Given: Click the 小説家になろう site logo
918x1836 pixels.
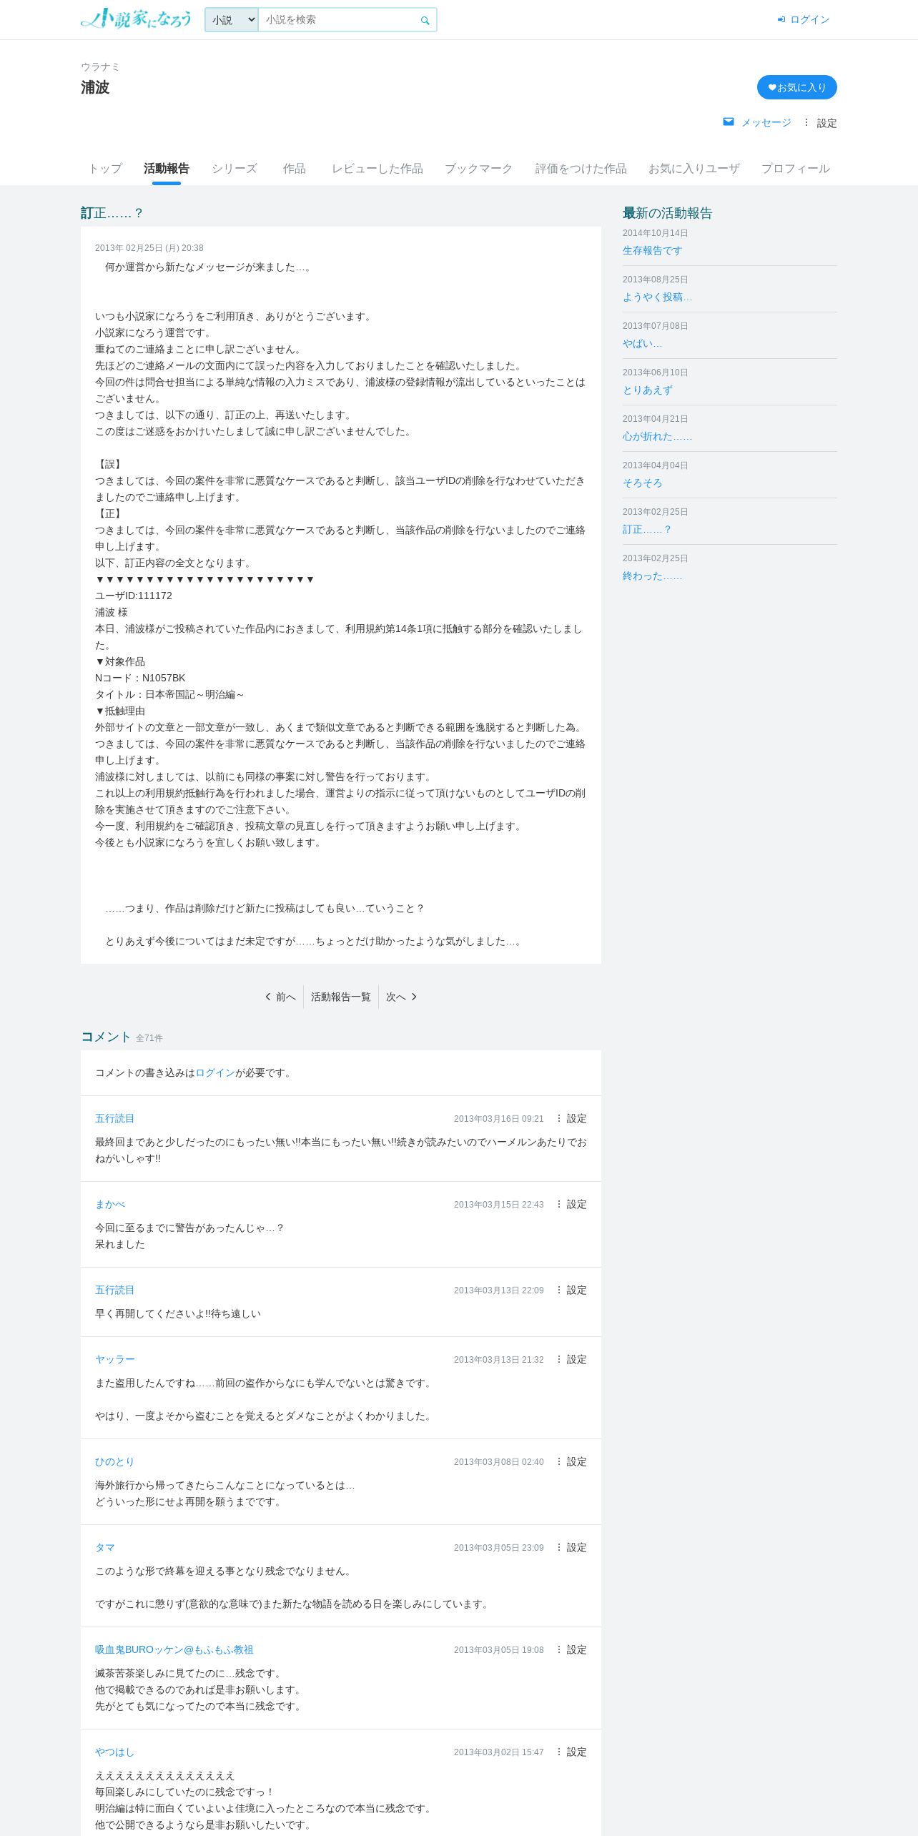Looking at the screenshot, I should (136, 19).
